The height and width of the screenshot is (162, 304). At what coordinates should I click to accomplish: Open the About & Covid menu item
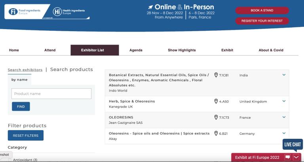tap(271, 50)
